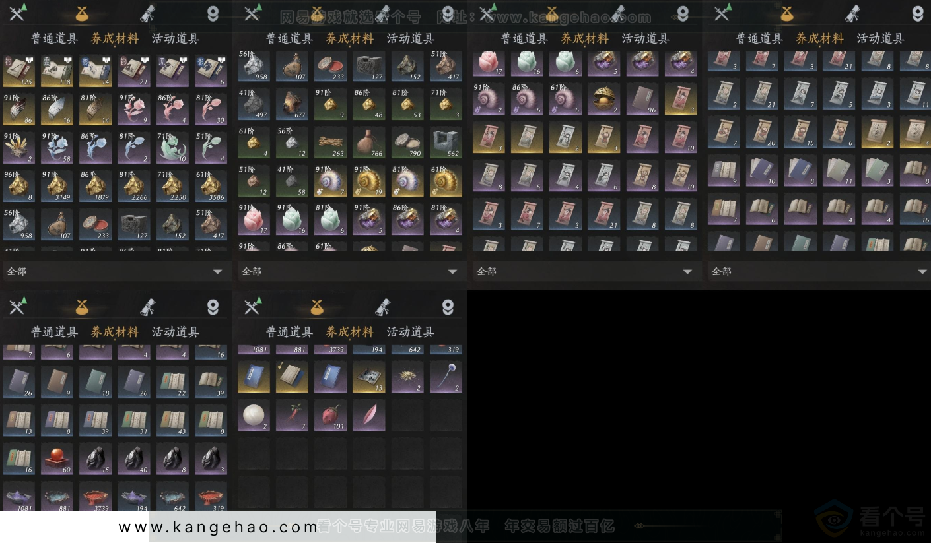This screenshot has height=543, width=931.
Task: Choose the gold ore with count 2250
Action: [x=172, y=185]
